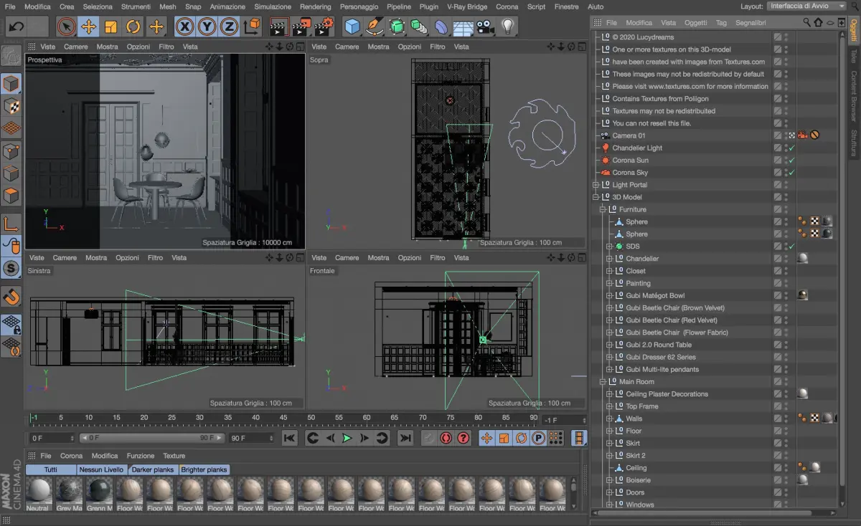Image resolution: width=861 pixels, height=526 pixels.
Task: Toggle the X axis lock
Action: pyautogui.click(x=185, y=27)
